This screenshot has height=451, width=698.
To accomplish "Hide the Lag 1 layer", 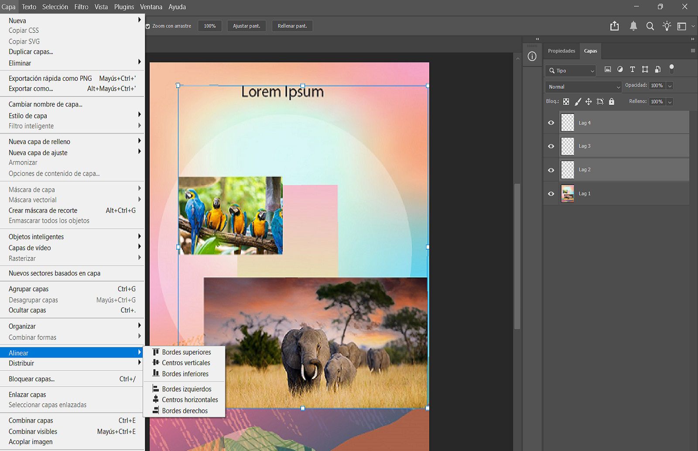I will (551, 193).
